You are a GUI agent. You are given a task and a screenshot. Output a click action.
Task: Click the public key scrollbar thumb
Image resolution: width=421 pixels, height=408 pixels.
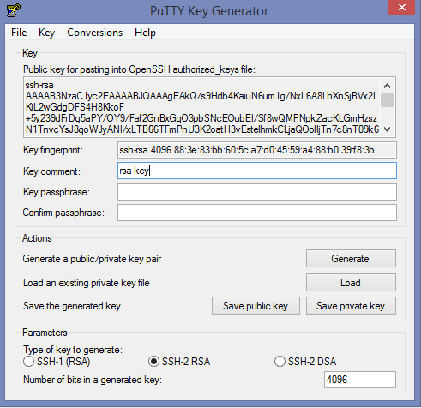388,99
